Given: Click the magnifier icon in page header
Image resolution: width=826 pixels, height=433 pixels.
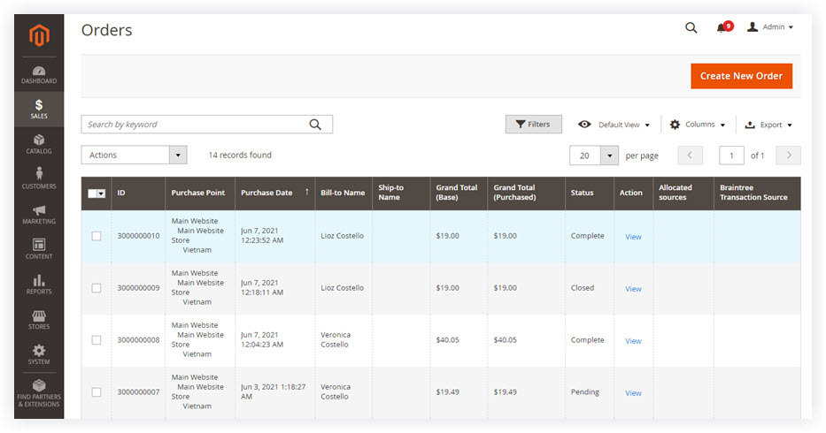Looking at the screenshot, I should [691, 28].
